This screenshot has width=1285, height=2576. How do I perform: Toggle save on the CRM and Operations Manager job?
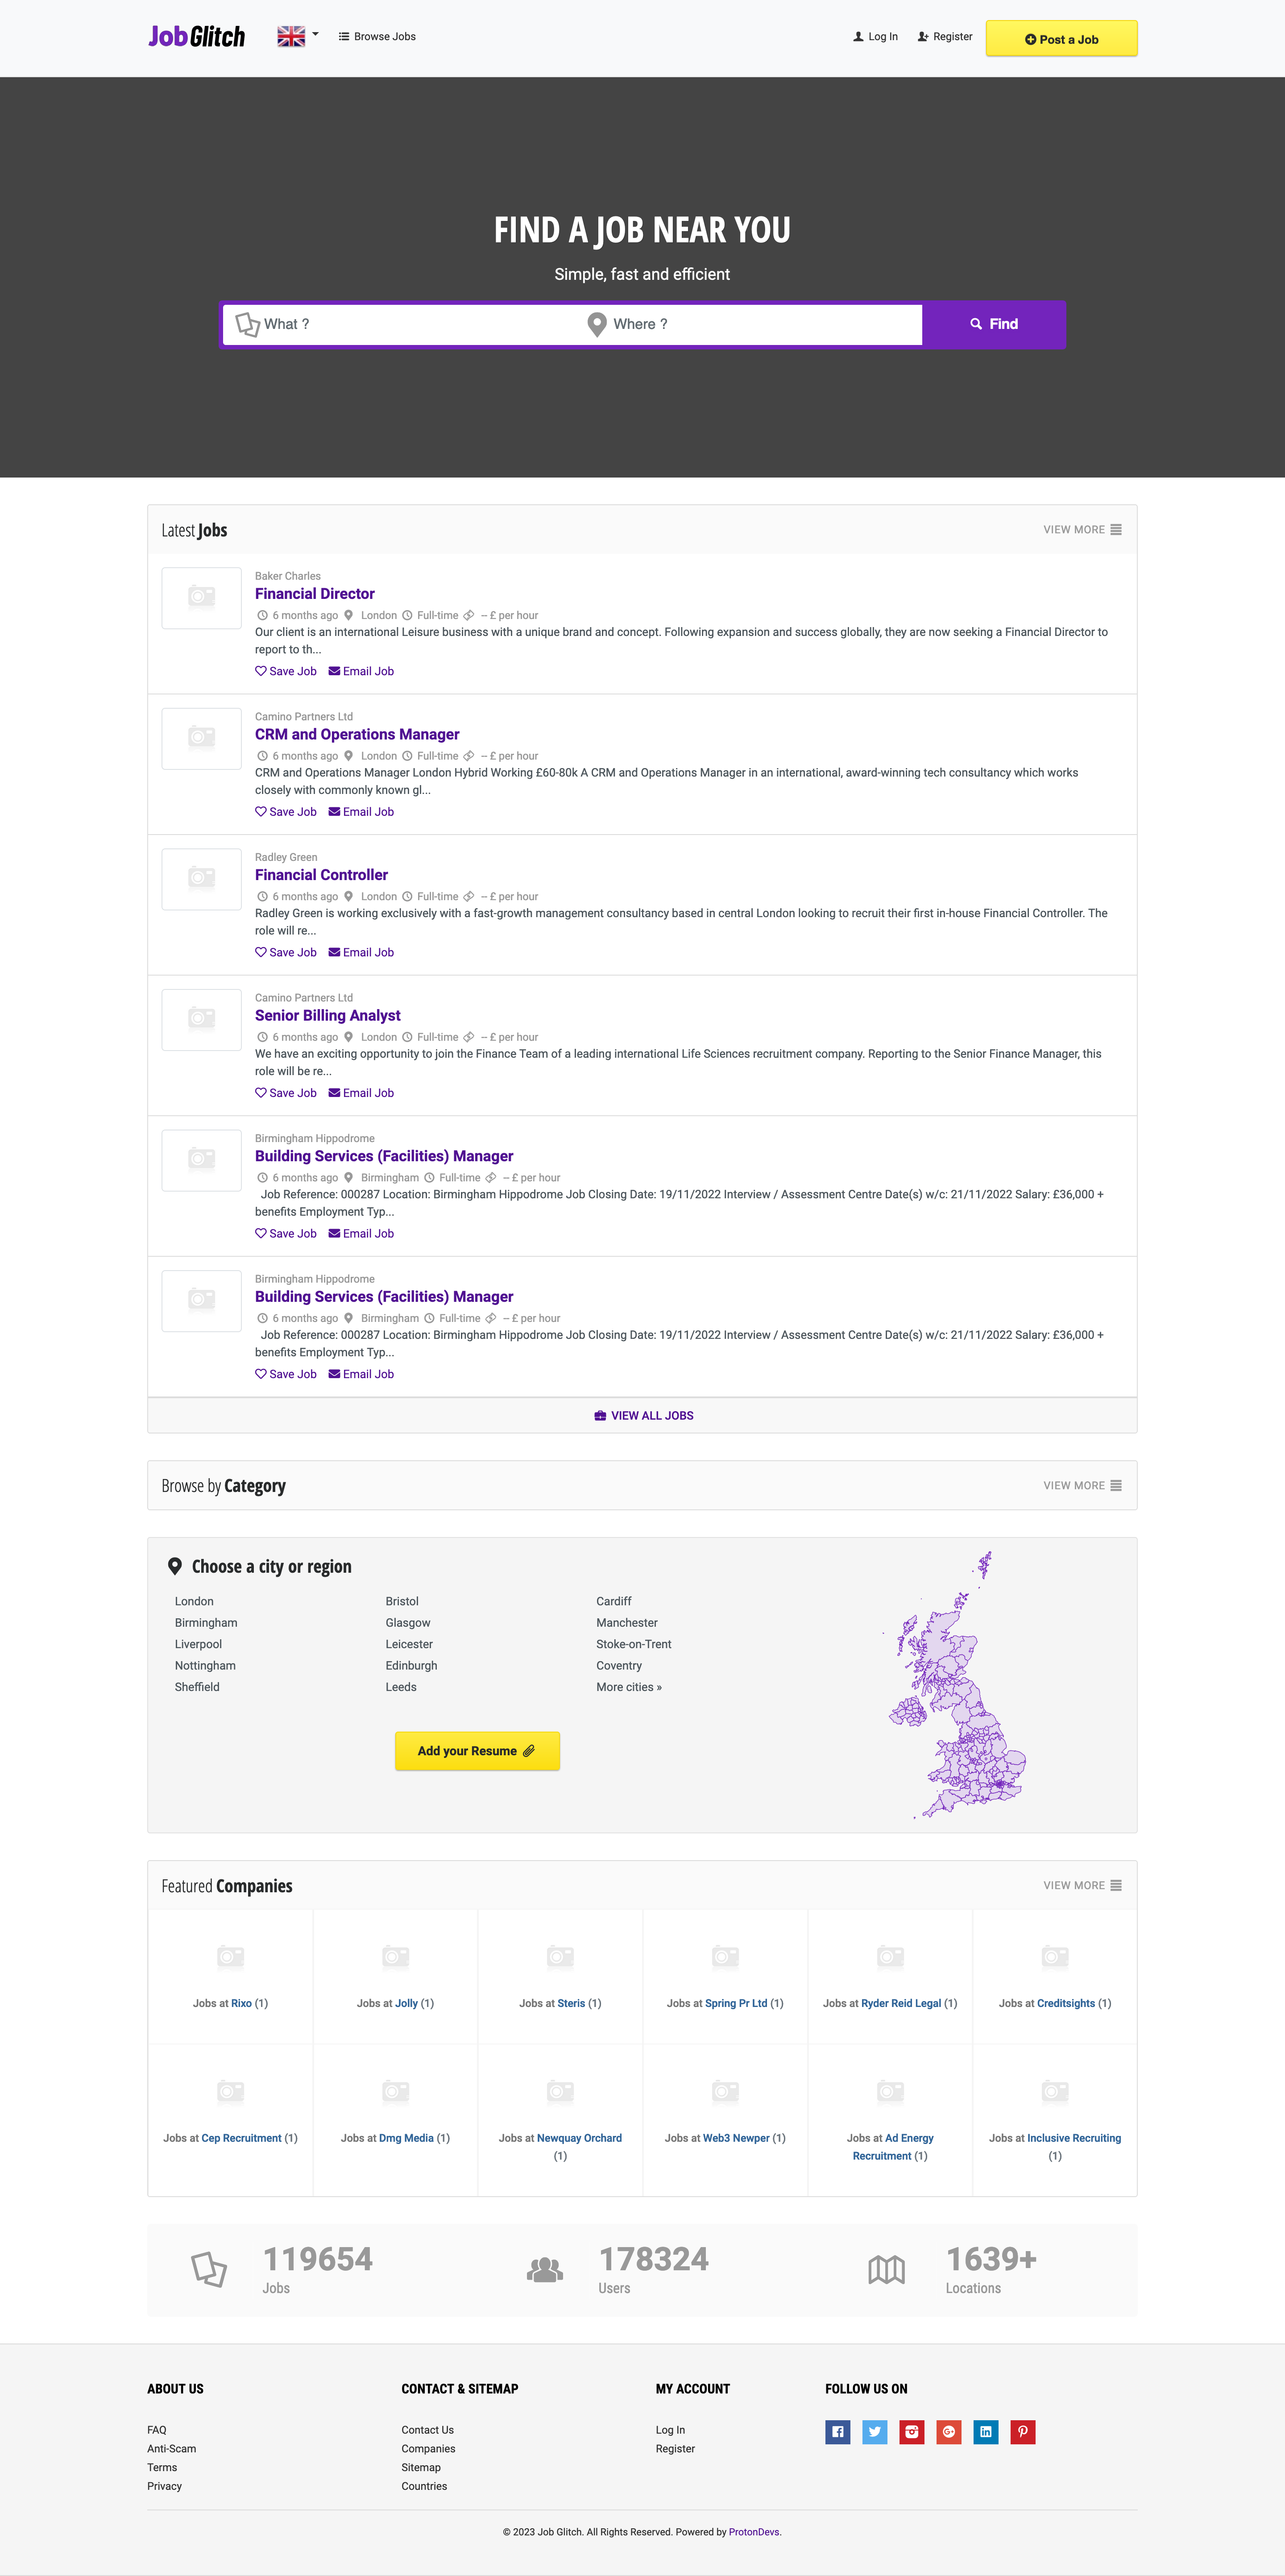[286, 811]
